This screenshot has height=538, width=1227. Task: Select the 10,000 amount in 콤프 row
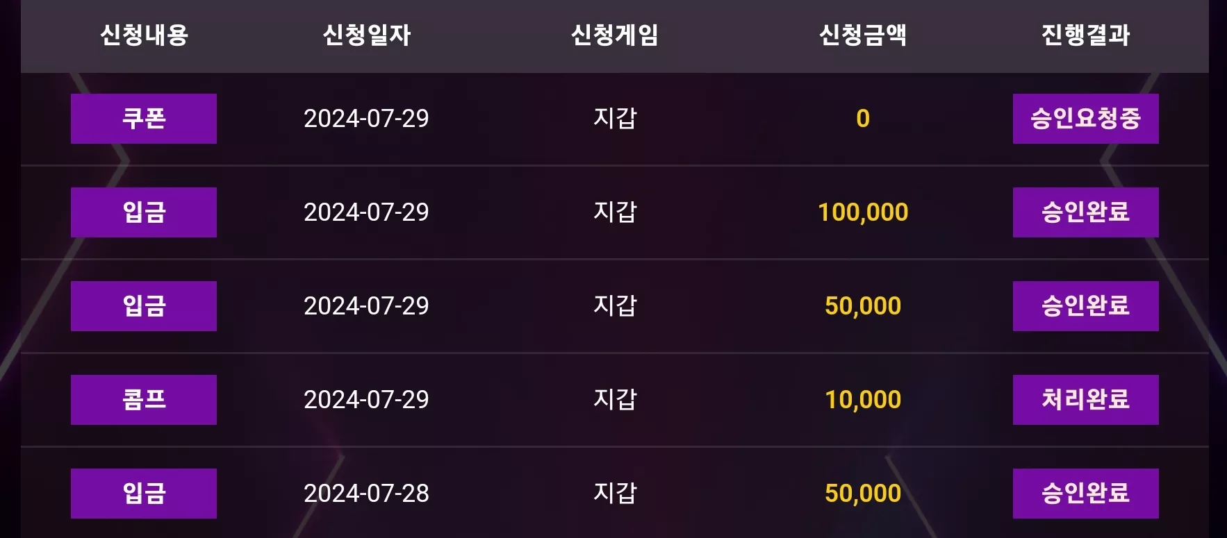[x=863, y=400]
